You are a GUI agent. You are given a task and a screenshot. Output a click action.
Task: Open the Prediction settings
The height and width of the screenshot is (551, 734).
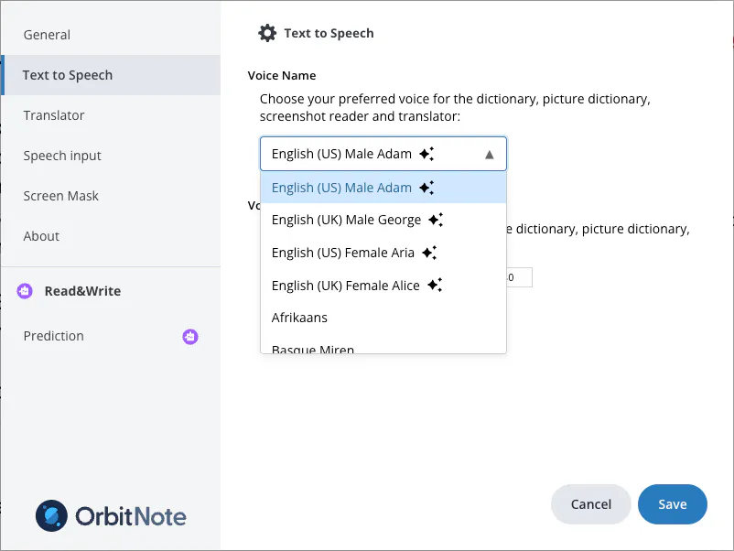tap(111, 336)
